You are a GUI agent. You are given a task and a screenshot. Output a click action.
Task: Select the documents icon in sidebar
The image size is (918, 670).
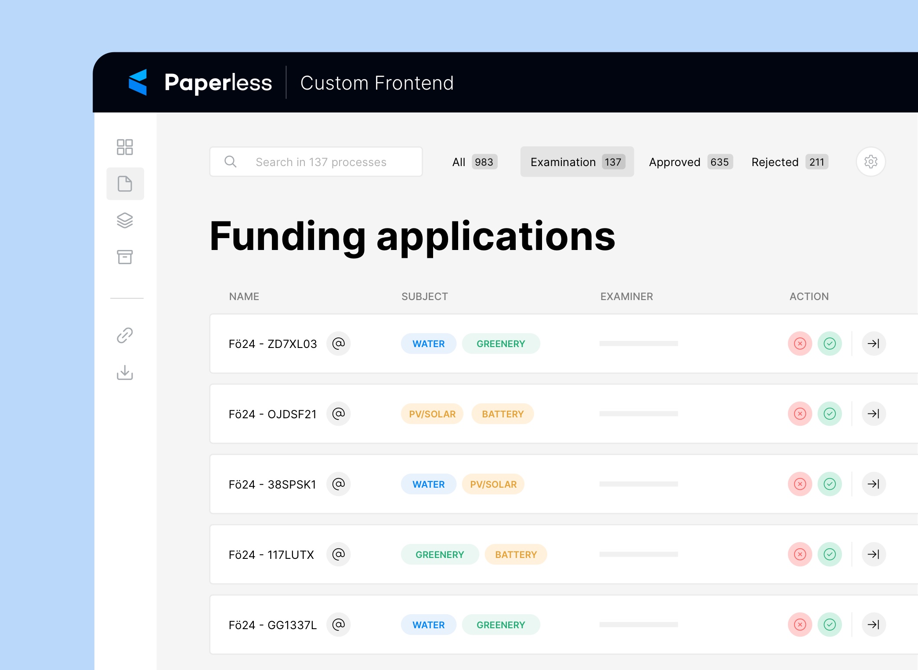point(125,184)
